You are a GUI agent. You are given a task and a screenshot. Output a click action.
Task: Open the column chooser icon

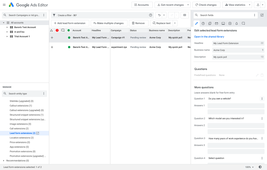(185, 15)
